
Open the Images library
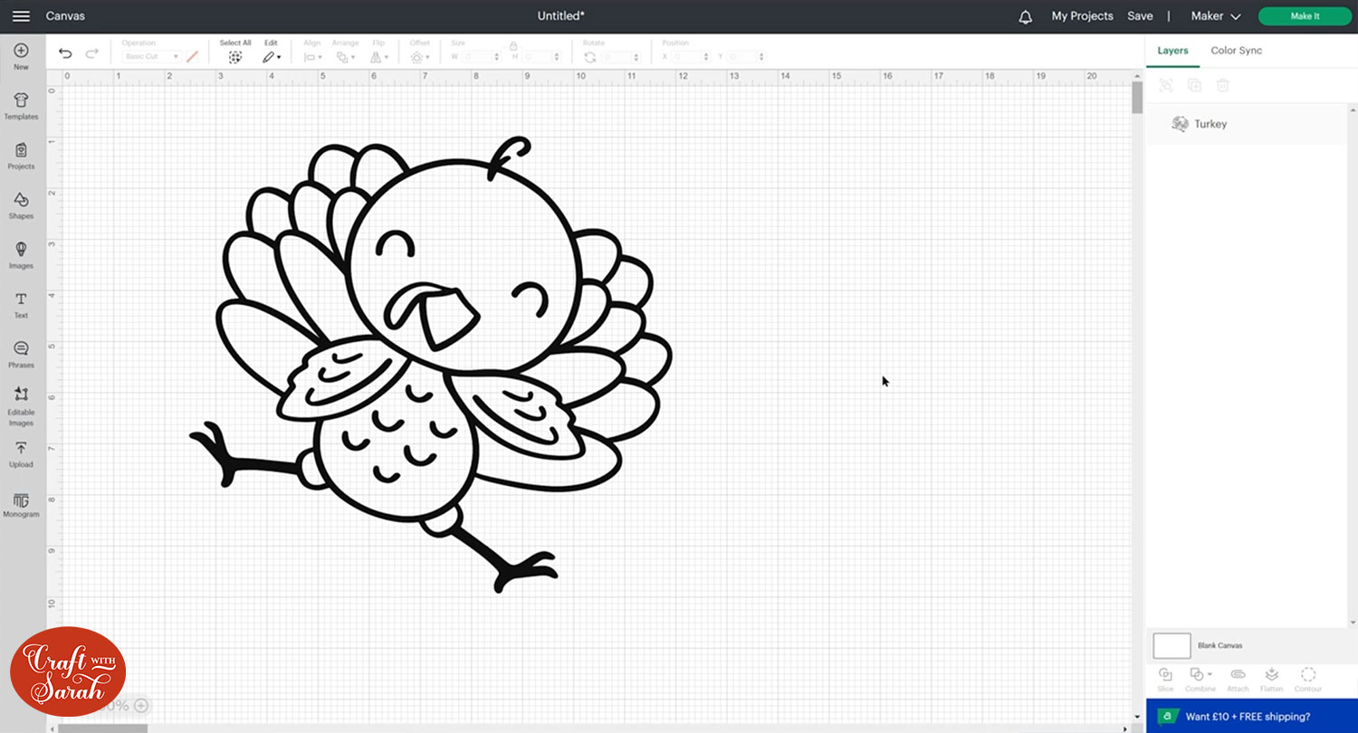pyautogui.click(x=21, y=255)
